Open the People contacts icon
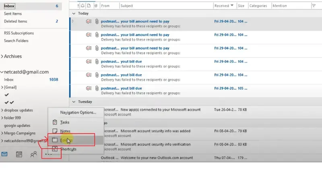Image resolution: width=322 pixels, height=172 pixels. [33, 154]
